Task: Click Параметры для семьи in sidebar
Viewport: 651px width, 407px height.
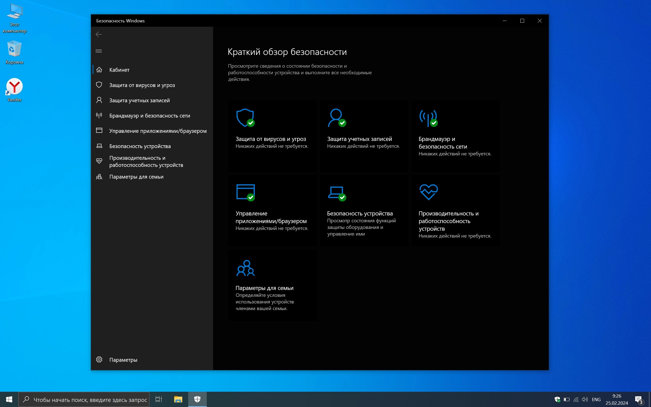Action: [x=136, y=177]
